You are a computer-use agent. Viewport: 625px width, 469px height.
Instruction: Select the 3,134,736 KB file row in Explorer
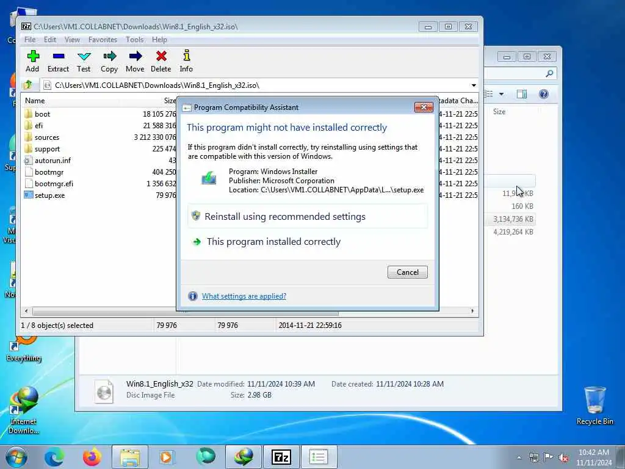(x=511, y=219)
